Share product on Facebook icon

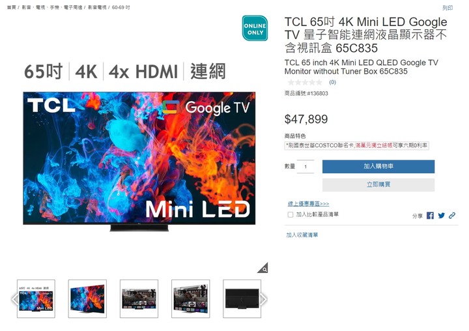pyautogui.click(x=430, y=216)
